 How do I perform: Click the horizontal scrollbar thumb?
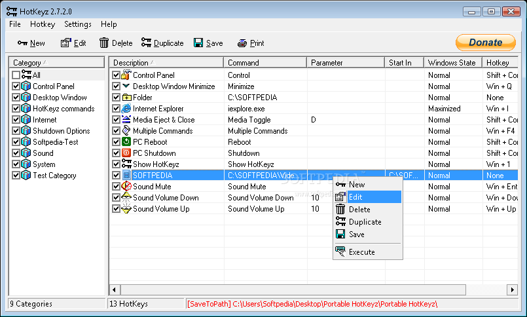pos(293,289)
